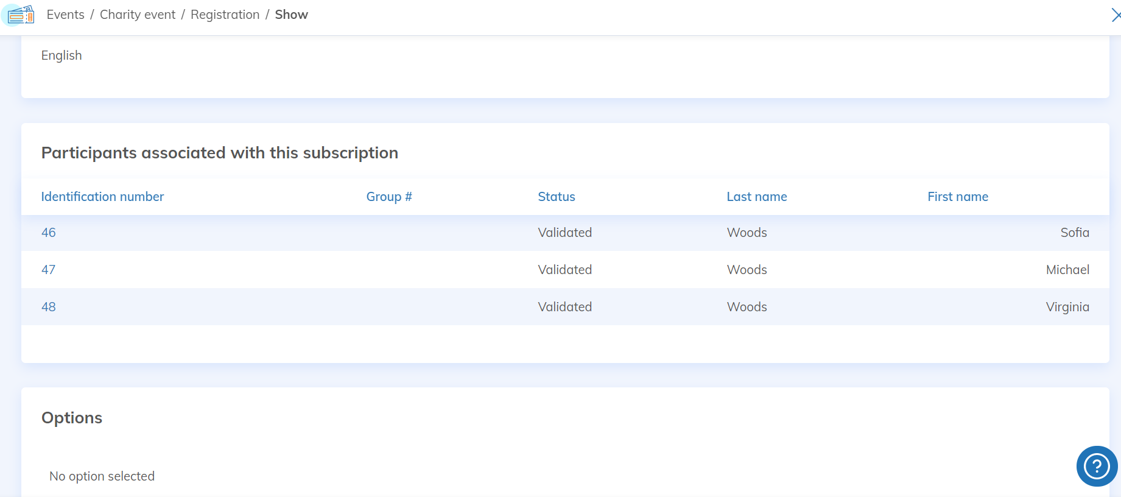Viewport: 1121px width, 497px height.
Task: Open participant number 47
Action: (x=49, y=270)
